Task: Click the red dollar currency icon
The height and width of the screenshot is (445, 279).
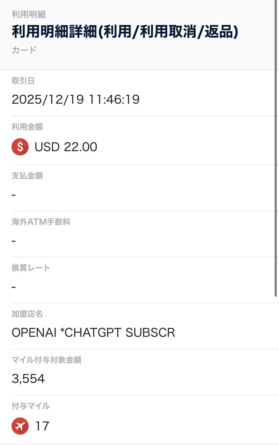Action: (20, 147)
